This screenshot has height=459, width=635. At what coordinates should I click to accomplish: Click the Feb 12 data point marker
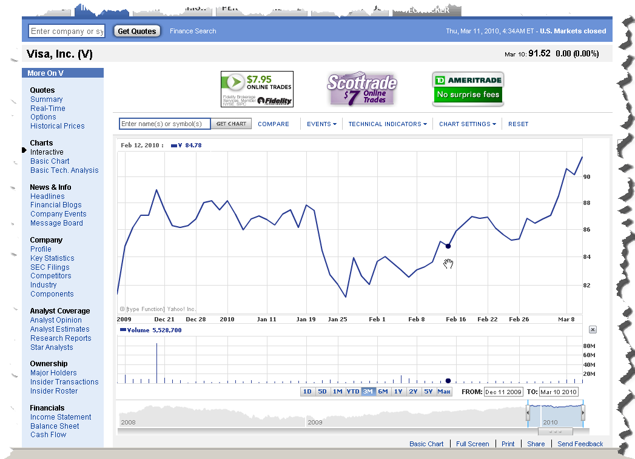[448, 246]
